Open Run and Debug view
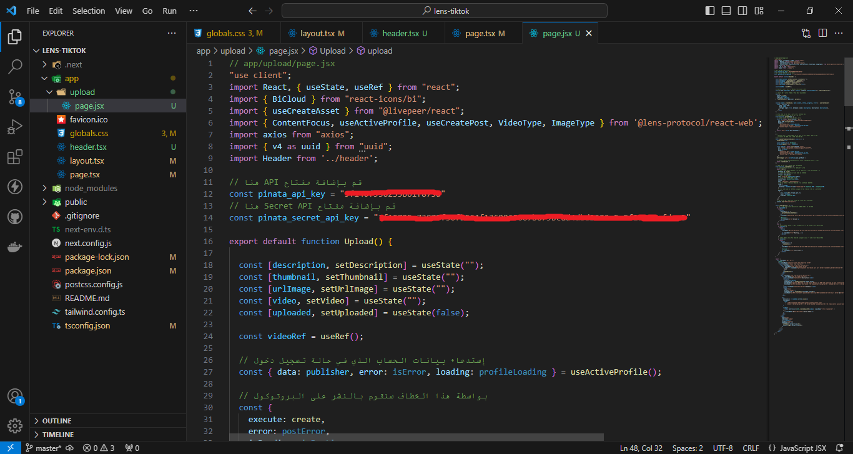The image size is (853, 454). (15, 127)
